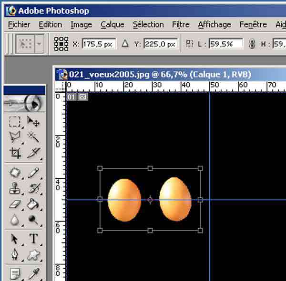Select the Eraser tool
Image resolution: width=286 pixels, height=281 pixels.
(15, 204)
